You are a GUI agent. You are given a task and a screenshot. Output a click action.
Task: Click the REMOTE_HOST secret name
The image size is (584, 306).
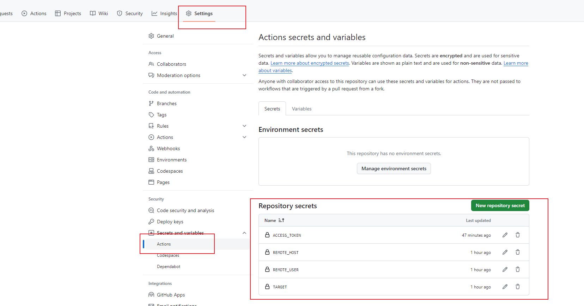[286, 253]
